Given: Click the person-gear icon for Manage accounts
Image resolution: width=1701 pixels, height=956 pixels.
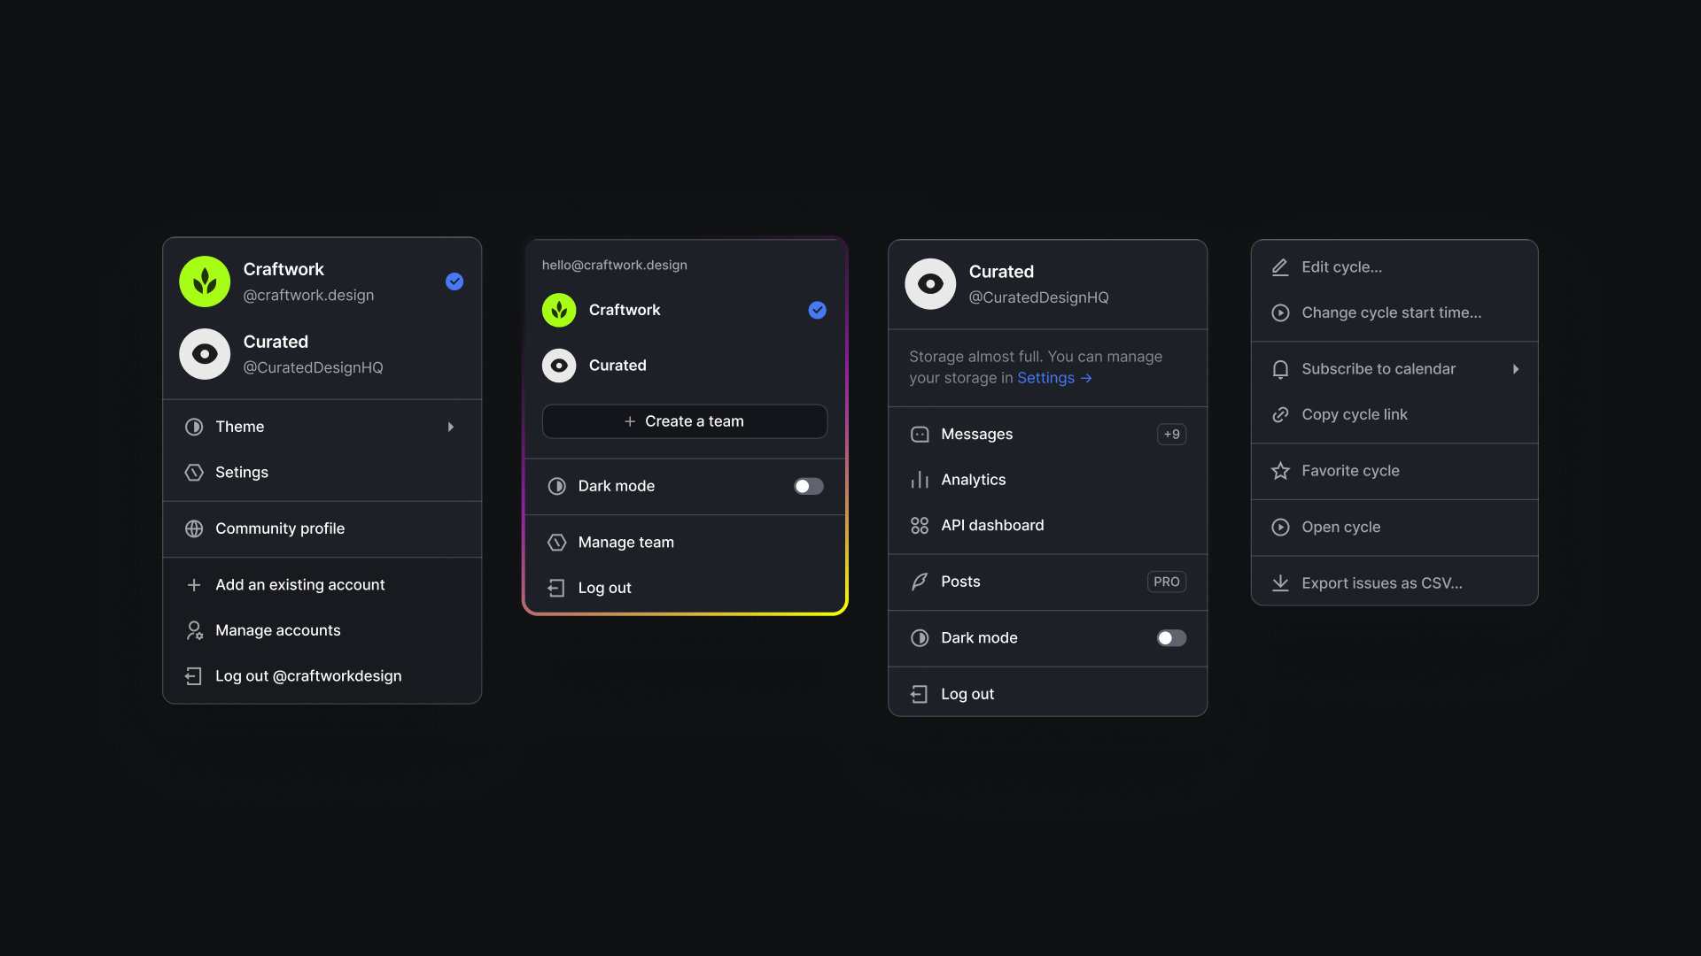Looking at the screenshot, I should pos(194,630).
